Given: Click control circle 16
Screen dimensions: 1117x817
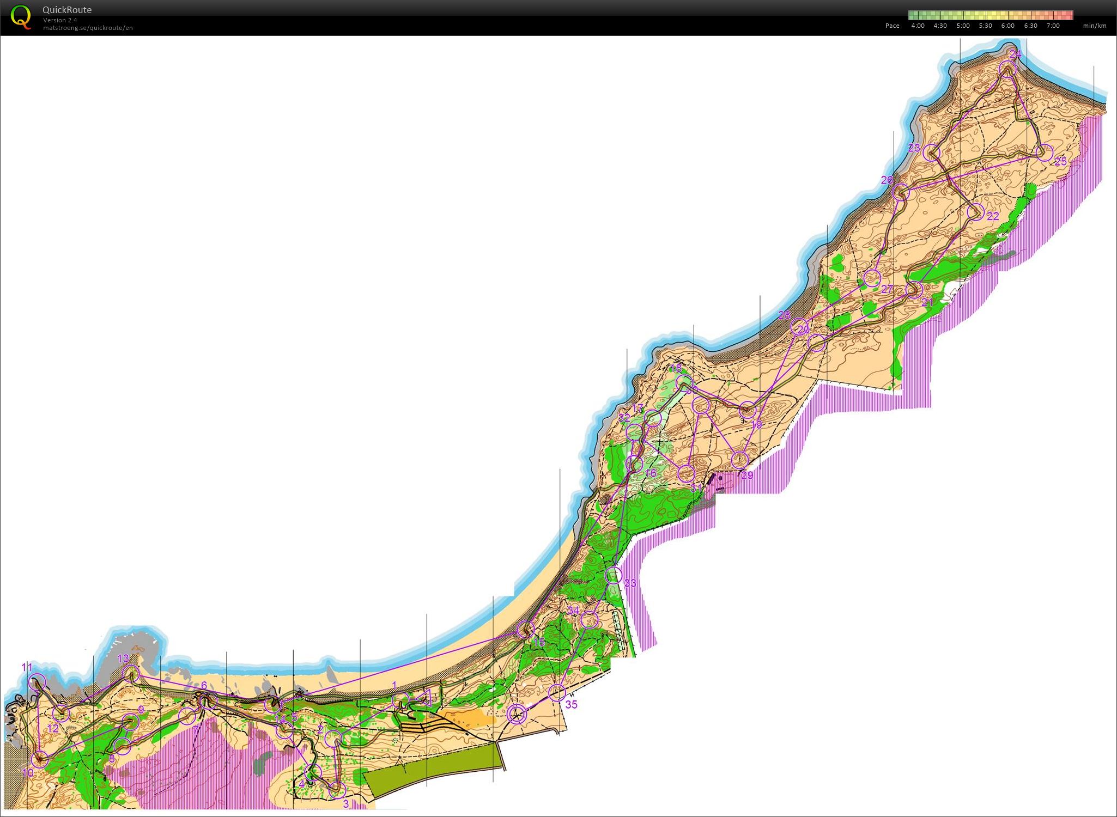Looking at the screenshot, I should click(x=634, y=464).
